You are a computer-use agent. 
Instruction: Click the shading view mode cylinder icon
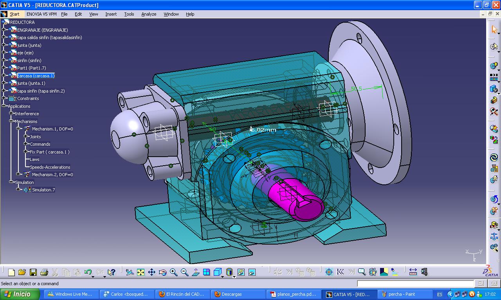(x=229, y=272)
